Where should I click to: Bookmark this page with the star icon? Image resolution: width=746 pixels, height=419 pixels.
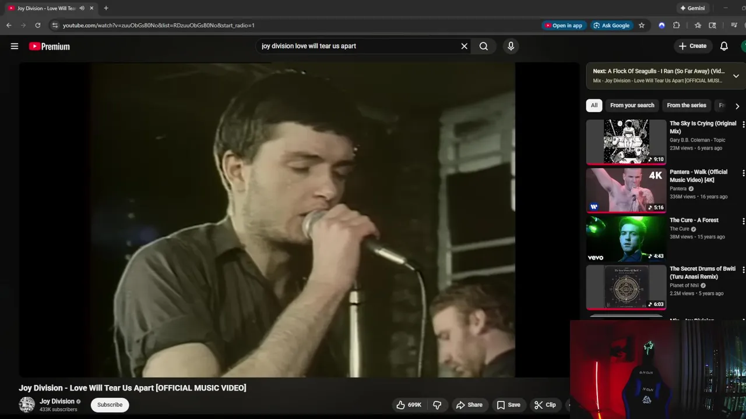click(642, 25)
